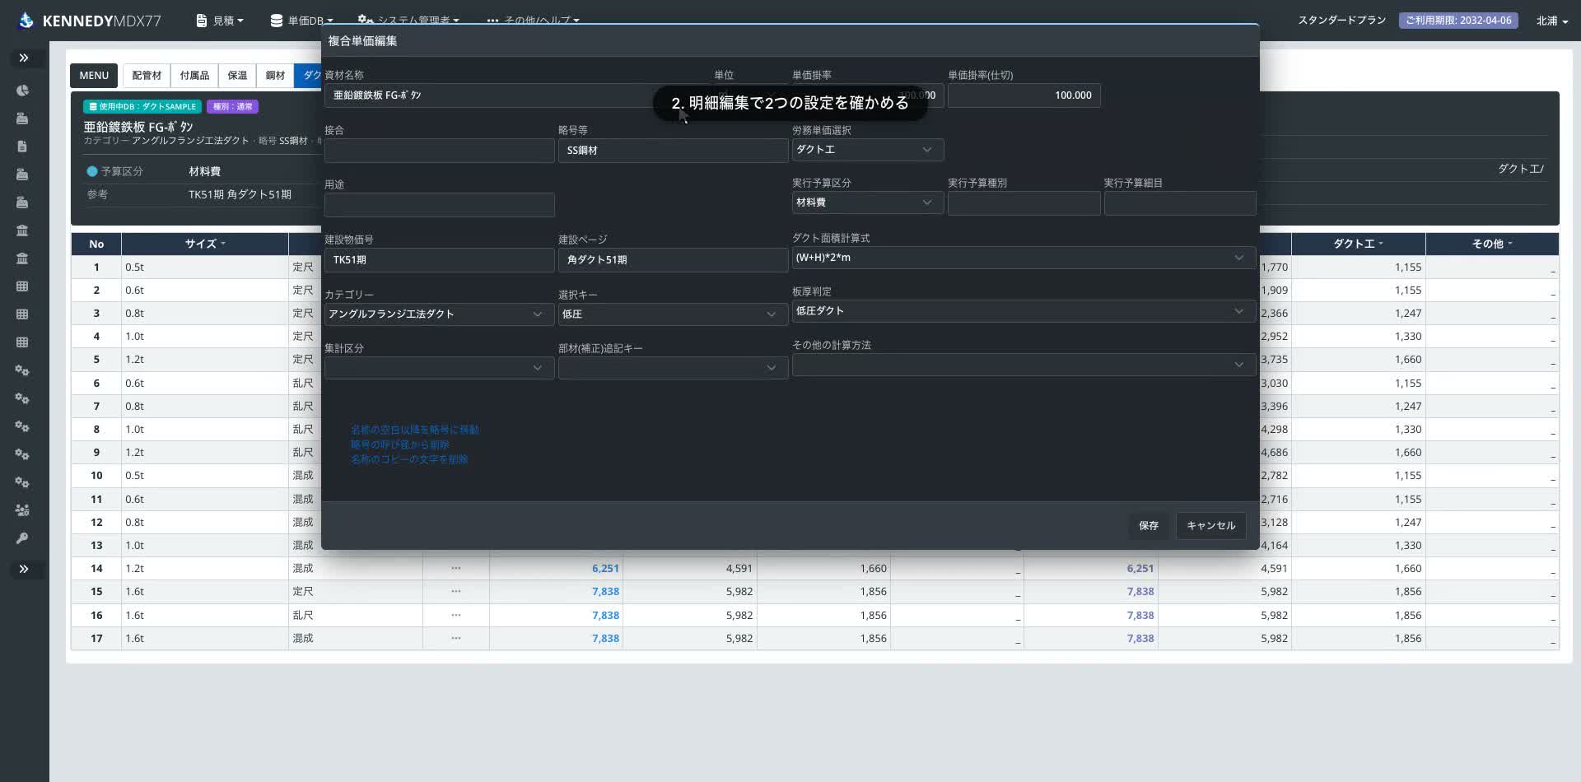Image resolution: width=1581 pixels, height=782 pixels.
Task: Open the 見積 menu in top navigation
Action: (x=220, y=21)
